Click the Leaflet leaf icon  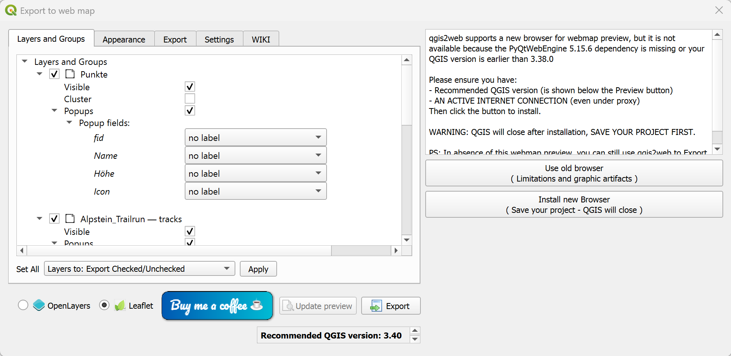coord(120,305)
